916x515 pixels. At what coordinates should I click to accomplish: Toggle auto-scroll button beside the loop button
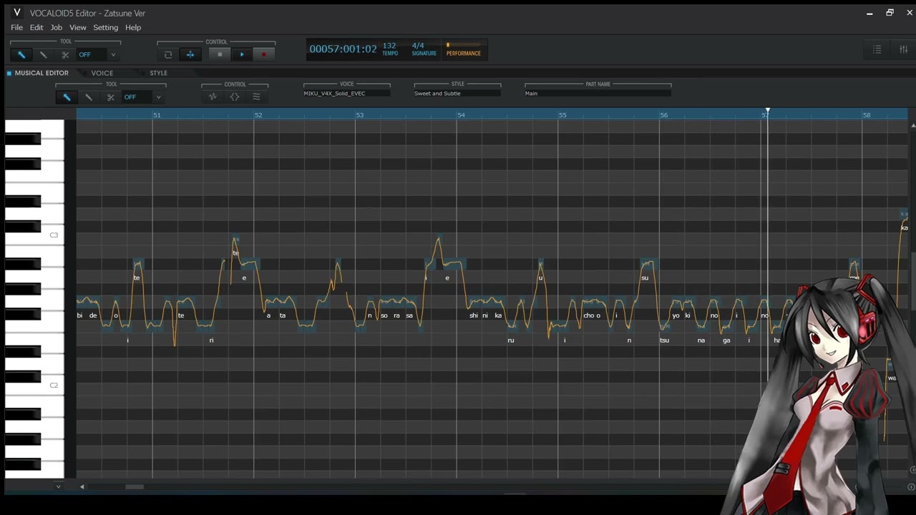190,55
